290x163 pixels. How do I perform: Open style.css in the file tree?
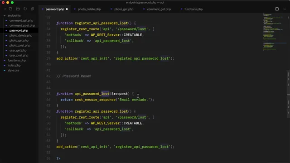click(x=13, y=71)
